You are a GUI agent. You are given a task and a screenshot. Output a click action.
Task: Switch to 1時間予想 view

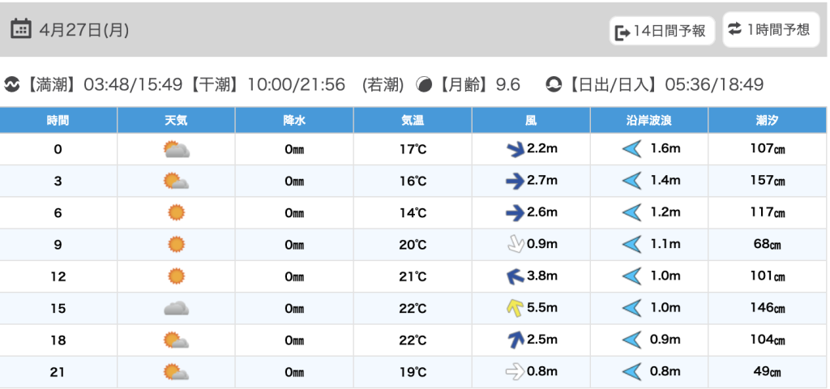coord(768,30)
